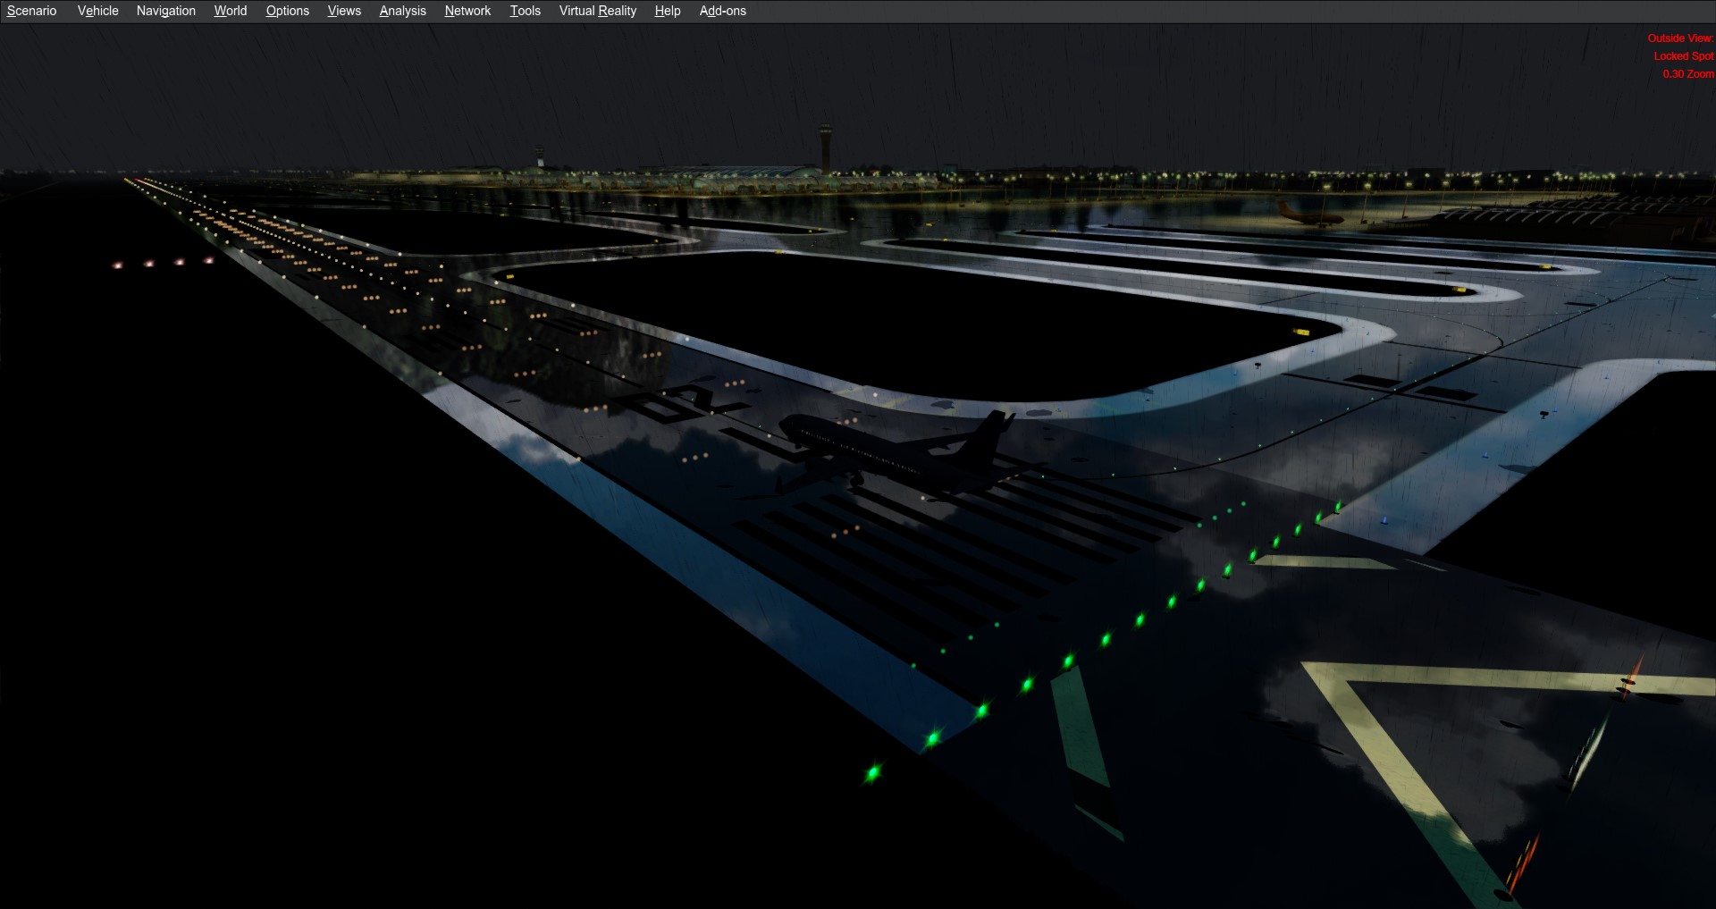Image resolution: width=1716 pixels, height=909 pixels.
Task: Click the red 'Outside View:' overlay text
Action: pyautogui.click(x=1679, y=38)
